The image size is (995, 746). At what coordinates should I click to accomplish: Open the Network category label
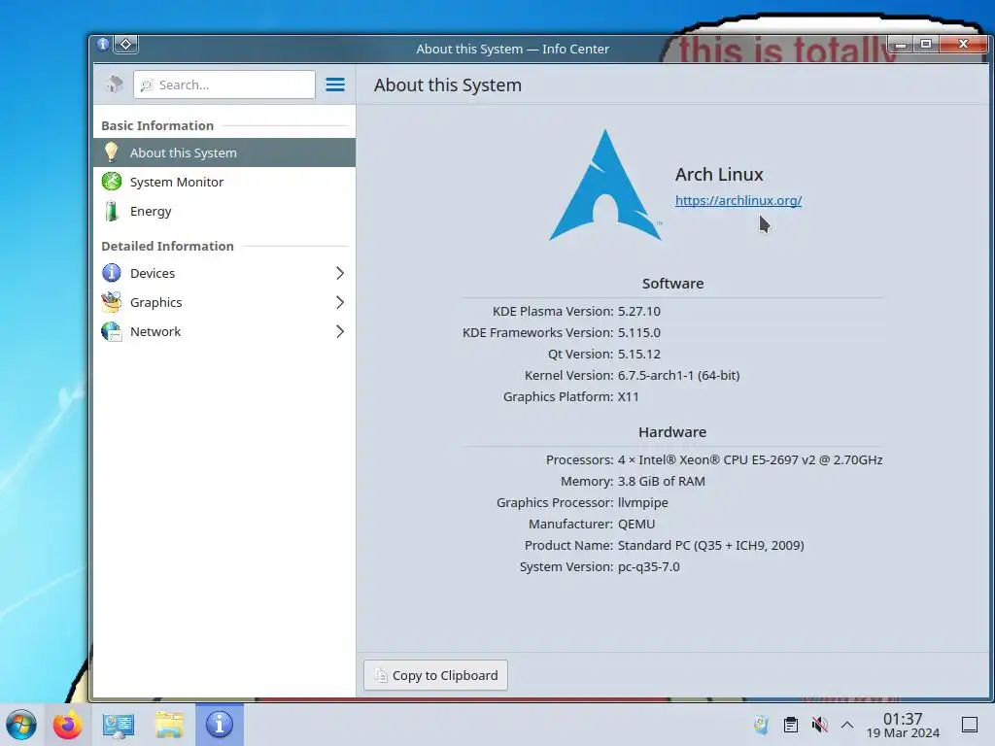coord(155,332)
